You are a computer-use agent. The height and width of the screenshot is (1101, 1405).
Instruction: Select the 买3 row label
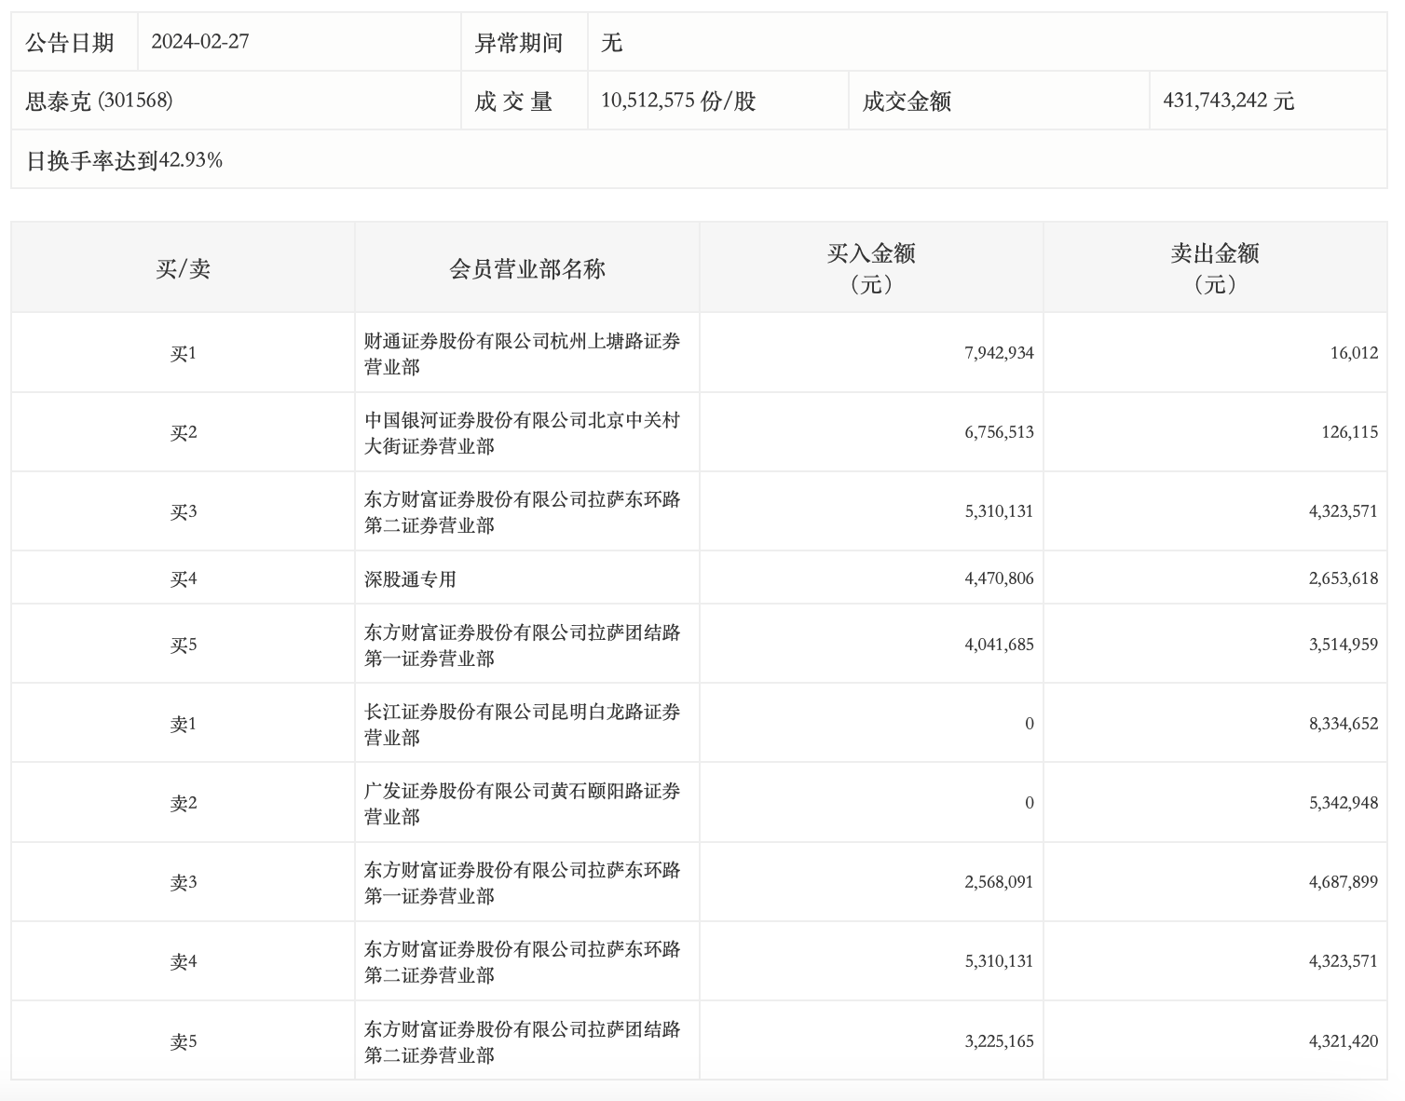(x=184, y=512)
